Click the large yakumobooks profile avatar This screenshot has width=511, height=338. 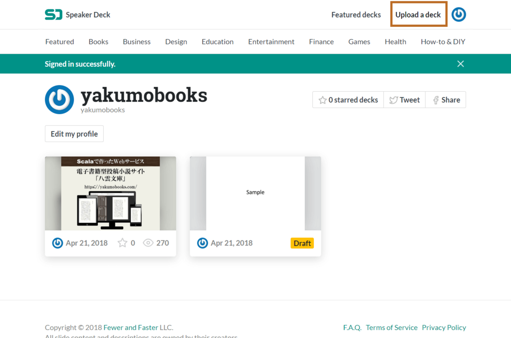[59, 100]
